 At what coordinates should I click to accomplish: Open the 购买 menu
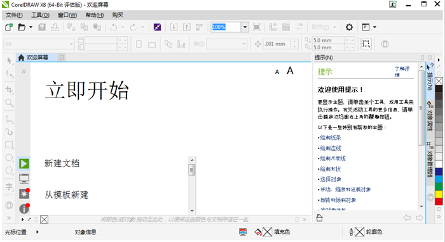click(118, 15)
